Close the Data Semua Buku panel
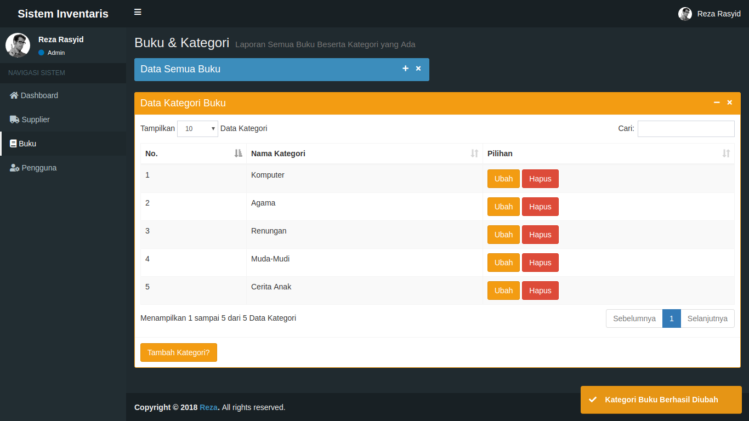The image size is (749, 421). [x=418, y=69]
